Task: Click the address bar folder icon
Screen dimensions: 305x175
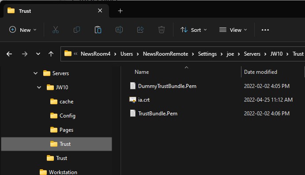Action: [x=68, y=53]
